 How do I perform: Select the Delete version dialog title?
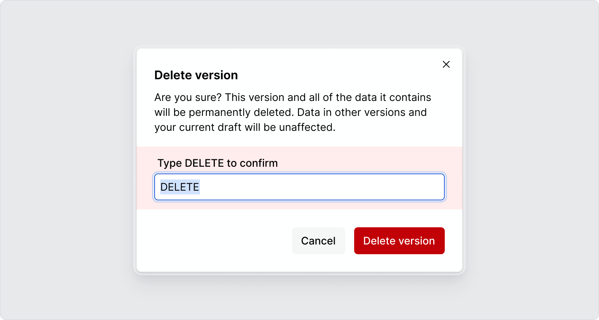click(195, 75)
